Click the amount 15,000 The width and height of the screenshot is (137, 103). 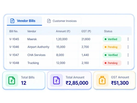tap(61, 47)
